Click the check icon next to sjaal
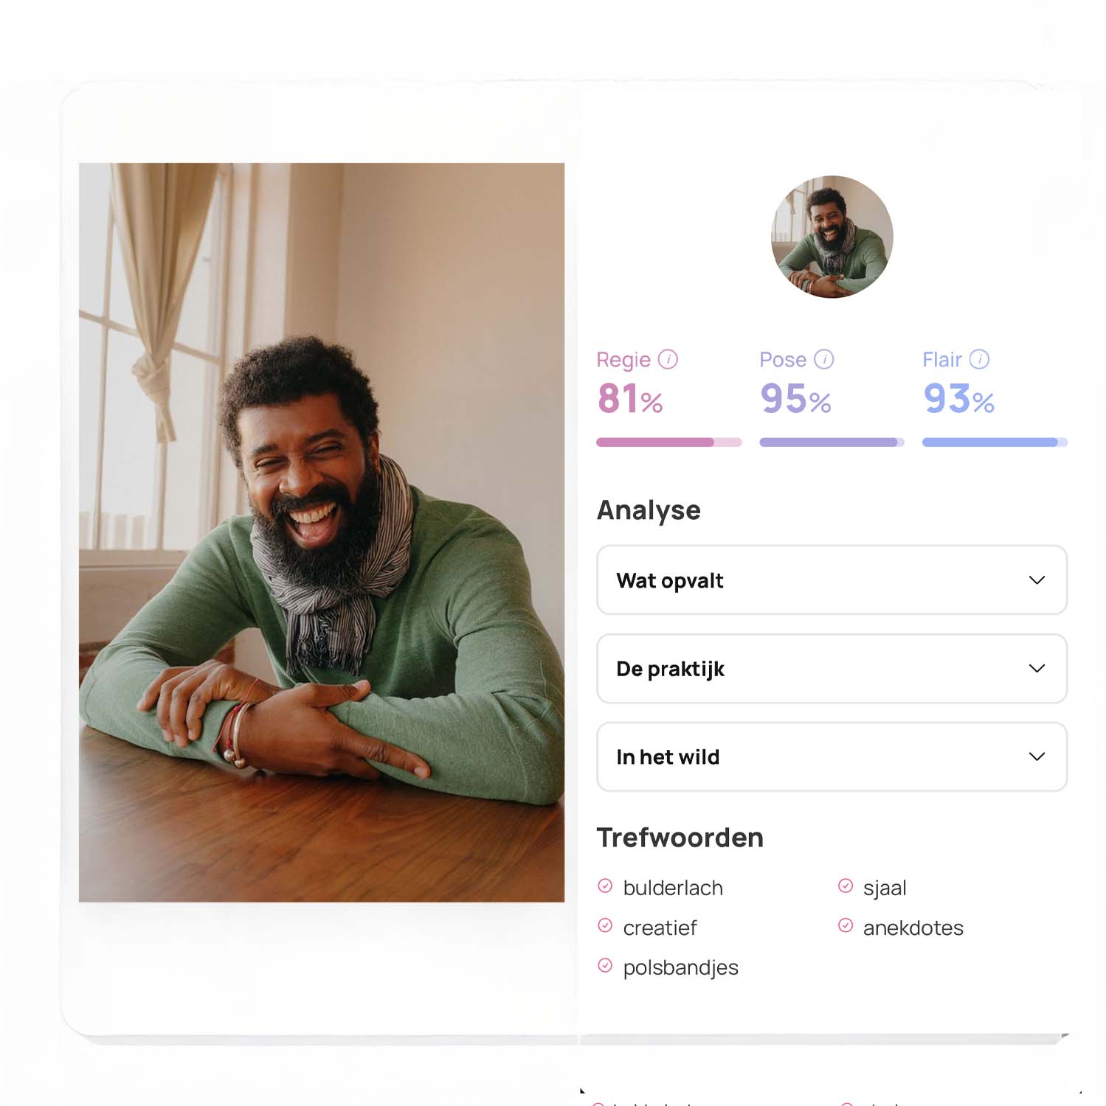Screen dimensions: 1106x1106 [846, 886]
